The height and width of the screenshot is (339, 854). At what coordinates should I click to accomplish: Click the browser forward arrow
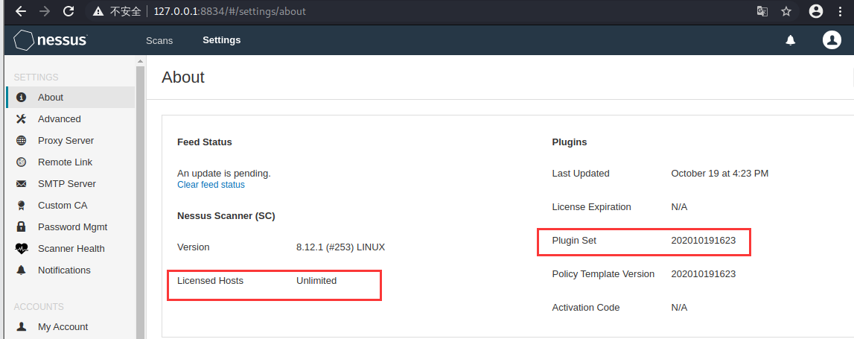[x=45, y=11]
